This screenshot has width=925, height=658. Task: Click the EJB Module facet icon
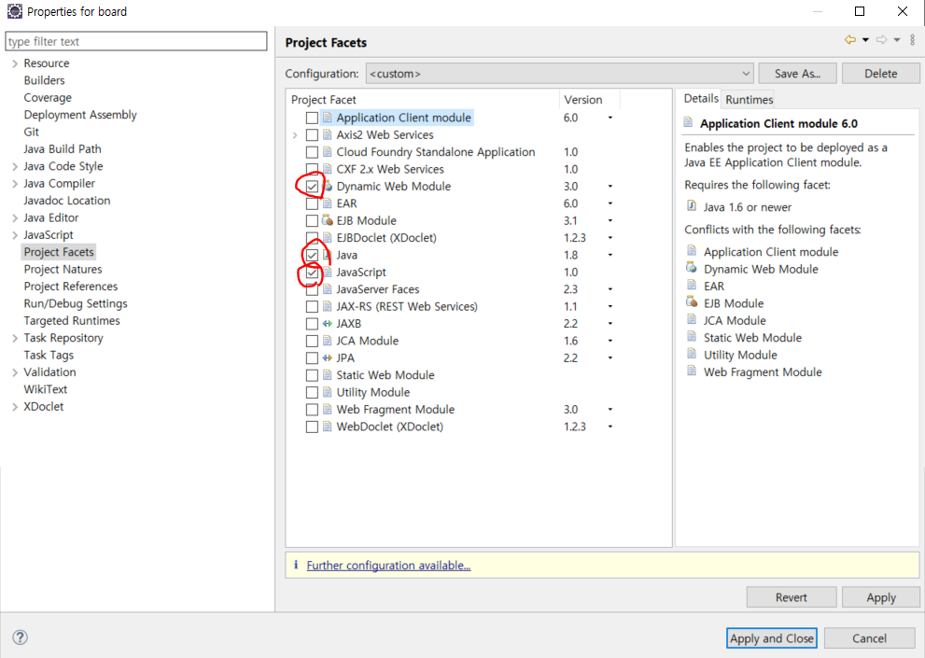pyautogui.click(x=328, y=220)
